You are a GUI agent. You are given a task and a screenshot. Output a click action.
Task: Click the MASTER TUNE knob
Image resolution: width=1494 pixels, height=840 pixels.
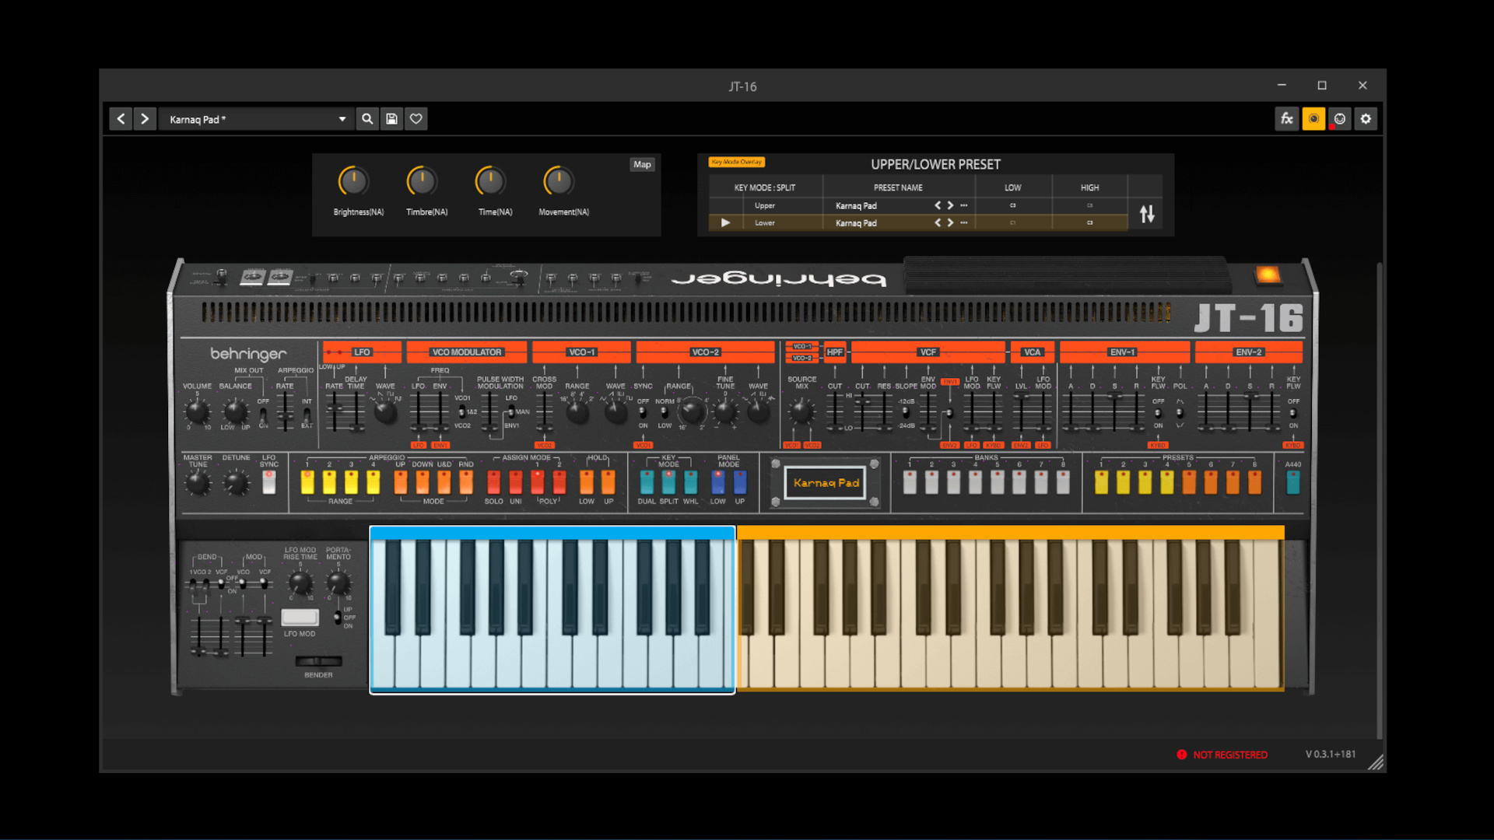tap(198, 483)
